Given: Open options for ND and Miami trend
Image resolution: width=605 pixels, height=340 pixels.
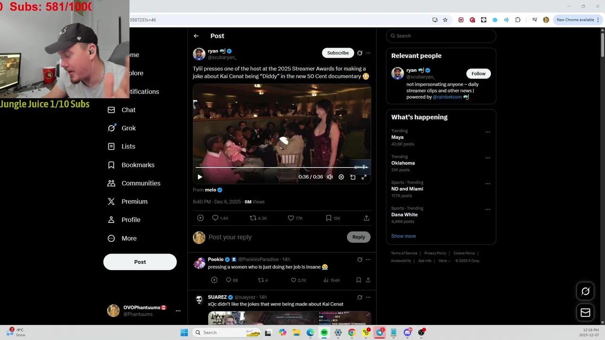Looking at the screenshot, I should point(488,184).
